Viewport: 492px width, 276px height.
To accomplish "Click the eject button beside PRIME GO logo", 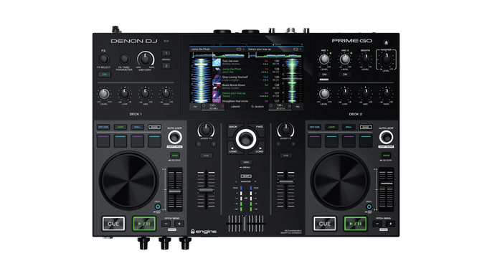I will pyautogui.click(x=387, y=42).
